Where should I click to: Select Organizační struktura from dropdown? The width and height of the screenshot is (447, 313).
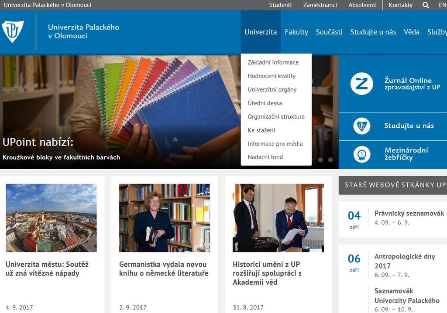click(276, 116)
